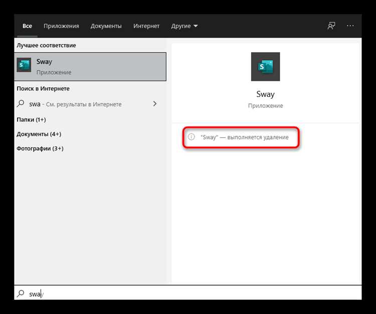Switch to the Приложения tab
Viewport: 376px width, 314px height.
61,26
